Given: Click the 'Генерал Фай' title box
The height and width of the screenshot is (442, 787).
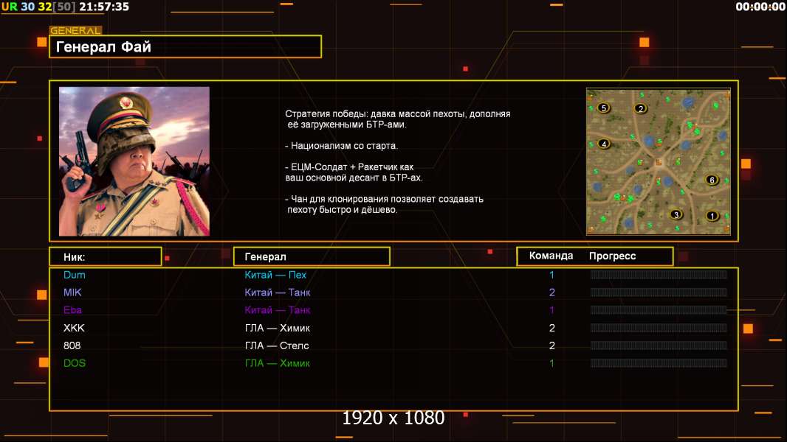Looking at the screenshot, I should (x=185, y=46).
